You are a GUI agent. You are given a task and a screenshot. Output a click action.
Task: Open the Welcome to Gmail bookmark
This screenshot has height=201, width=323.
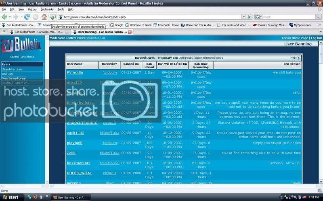click(x=138, y=25)
